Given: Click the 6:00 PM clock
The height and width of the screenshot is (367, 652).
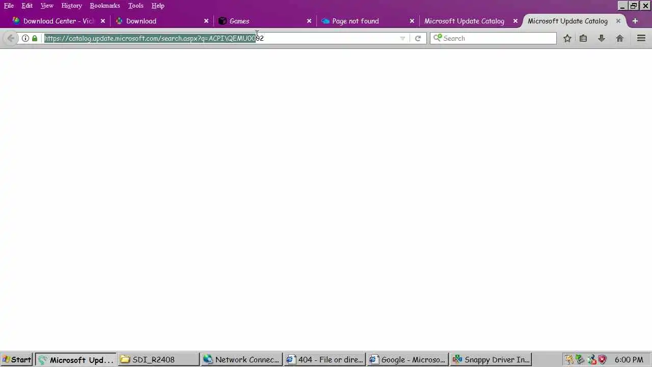Looking at the screenshot, I should pos(629,359).
